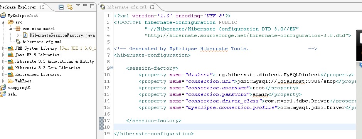Collapse the src folder in the tree
This screenshot has height=139, width=362.
tap(3, 22)
